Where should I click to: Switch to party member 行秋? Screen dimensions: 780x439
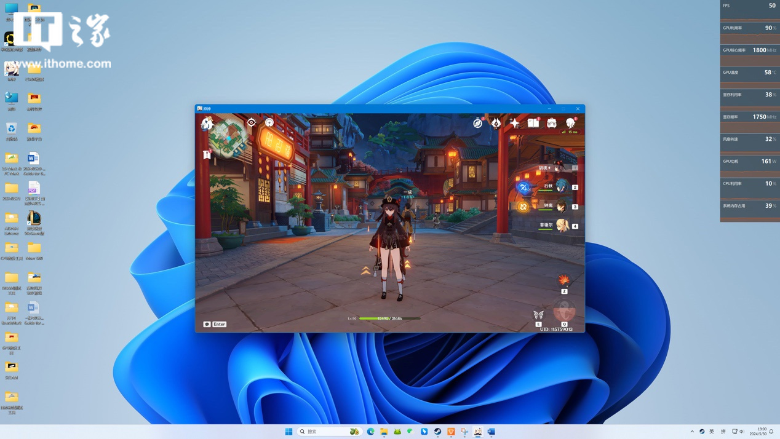(x=561, y=187)
